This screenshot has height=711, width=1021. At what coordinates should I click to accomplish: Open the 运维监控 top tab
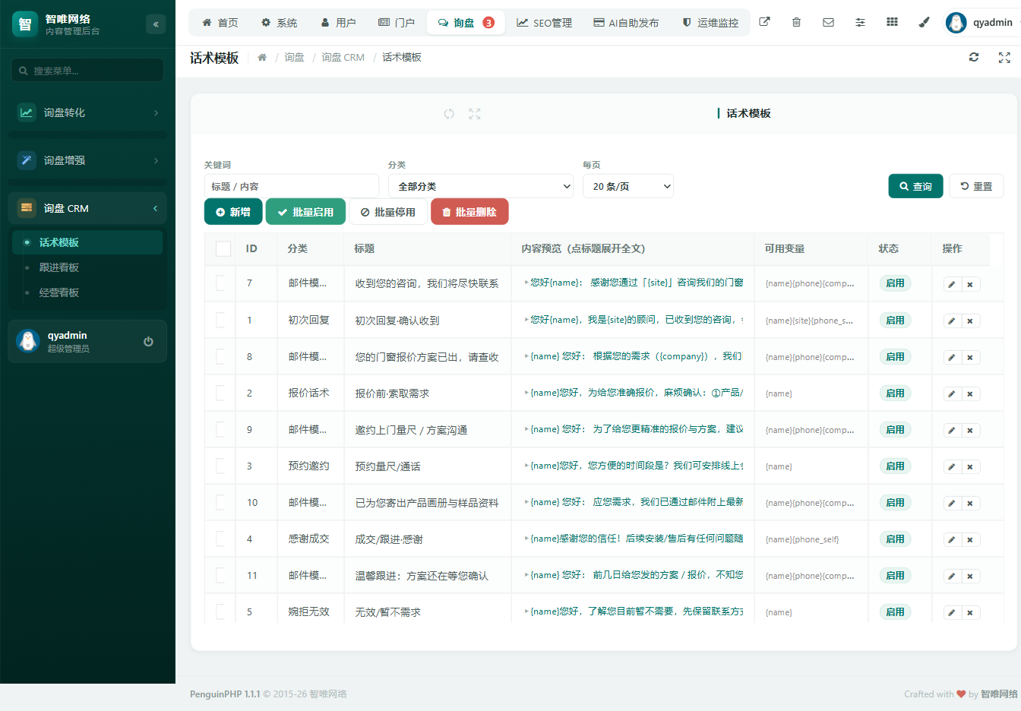(710, 23)
